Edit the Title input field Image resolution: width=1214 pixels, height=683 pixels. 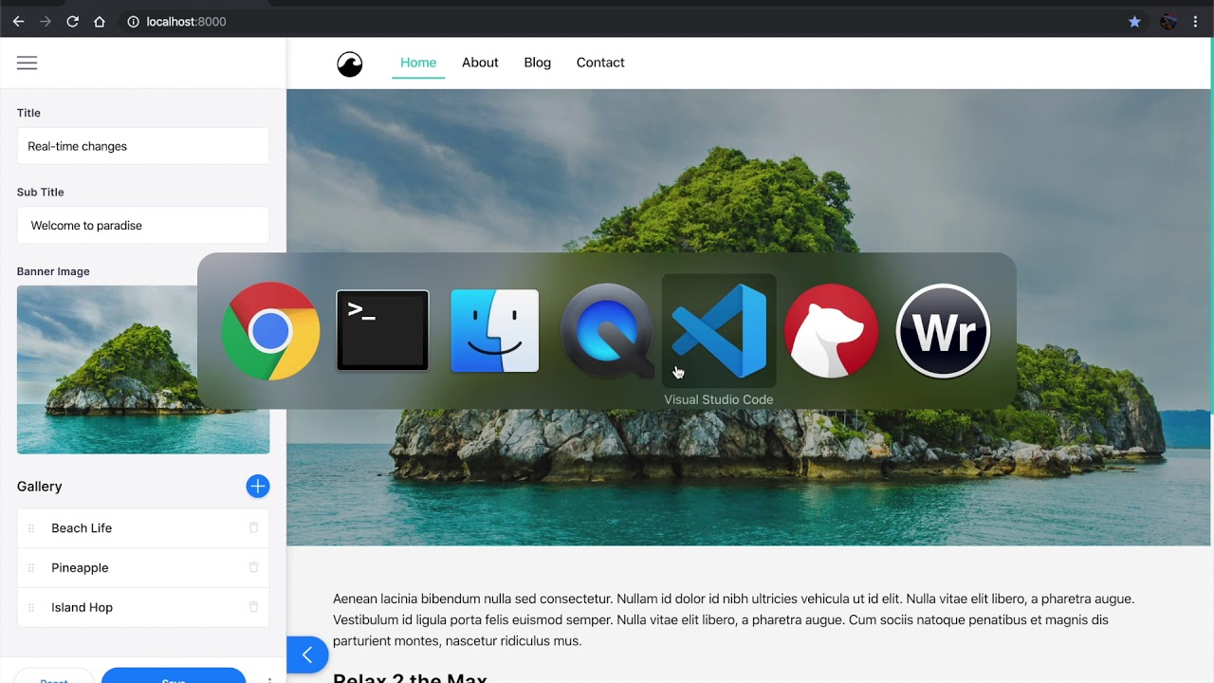[143, 146]
